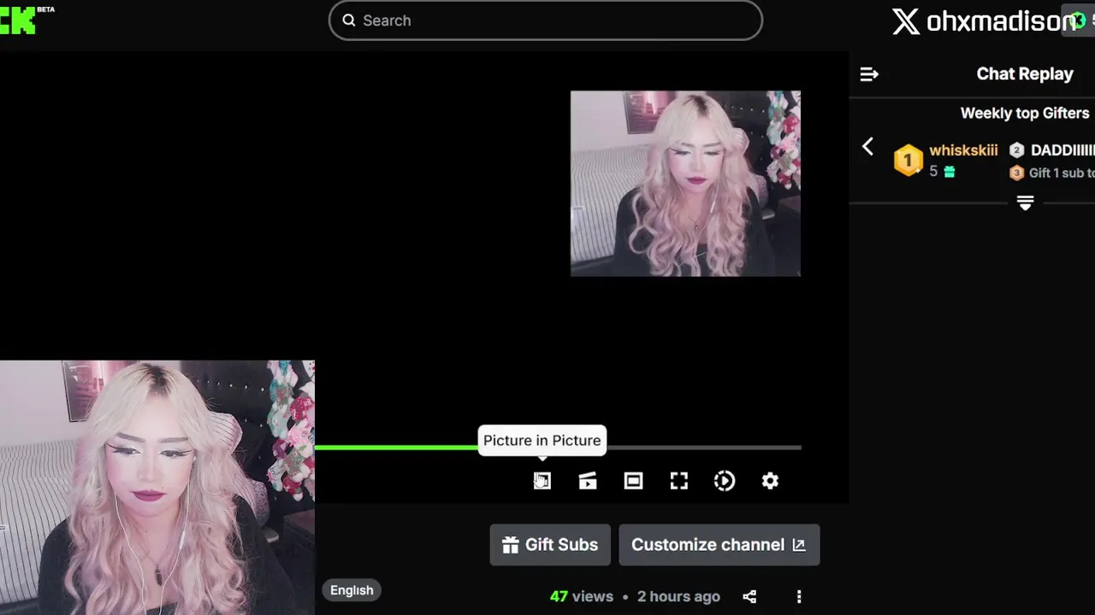Click the embedded webcam video thumbnail
The height and width of the screenshot is (615, 1095).
pyautogui.click(x=685, y=184)
